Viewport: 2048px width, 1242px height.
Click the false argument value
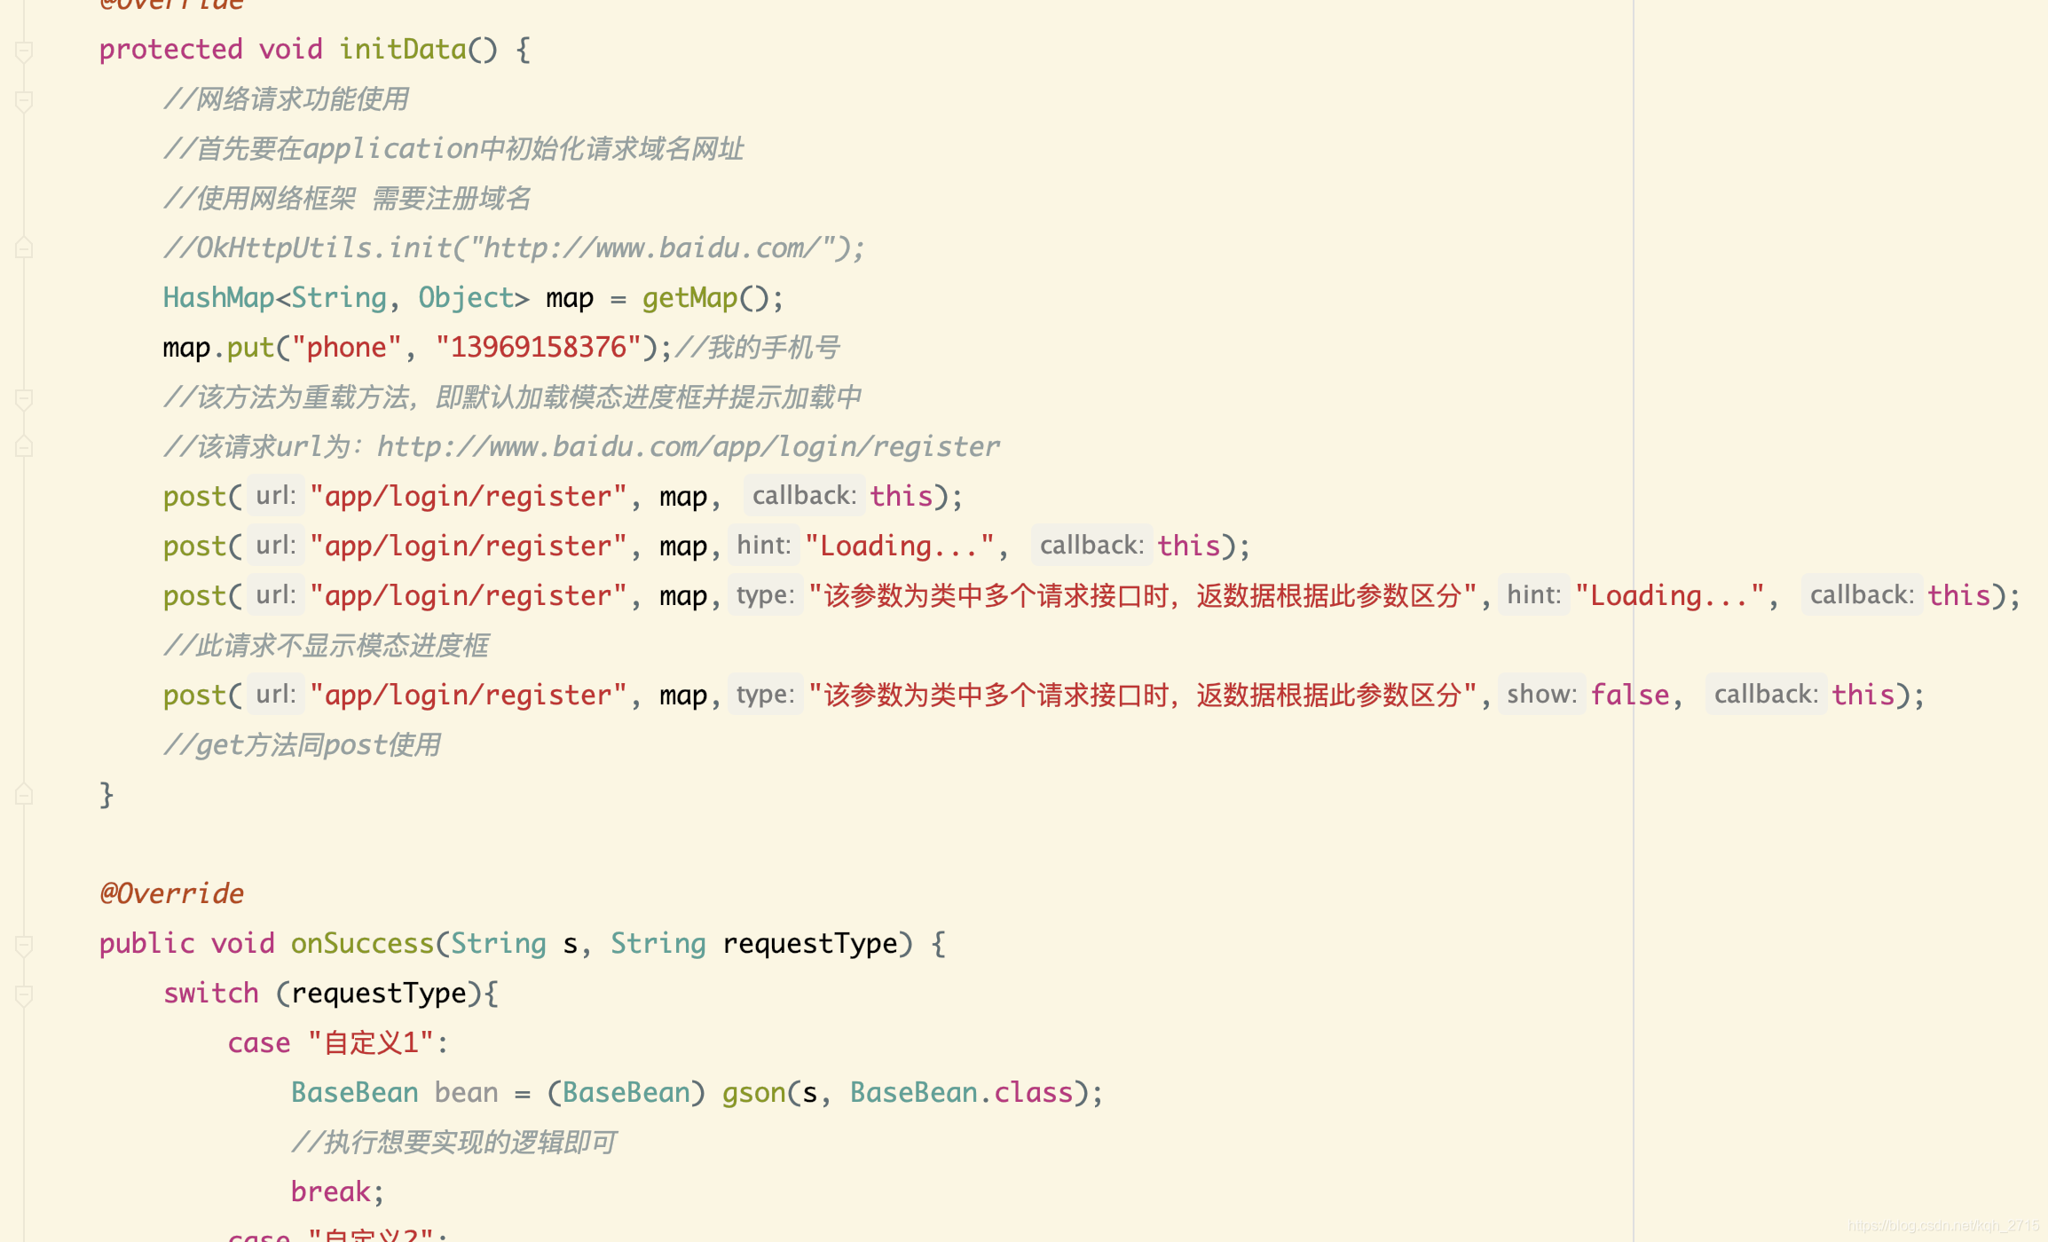(x=1630, y=695)
